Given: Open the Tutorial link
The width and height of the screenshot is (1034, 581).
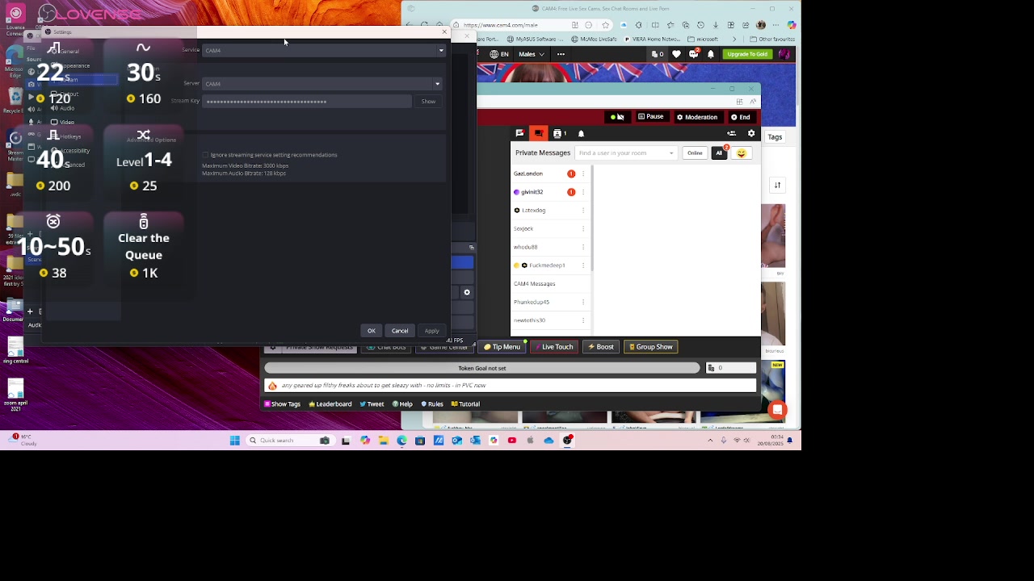Looking at the screenshot, I should [x=465, y=404].
